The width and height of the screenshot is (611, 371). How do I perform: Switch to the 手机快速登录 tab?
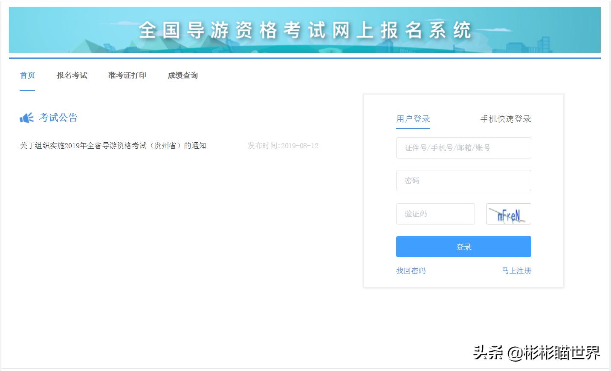[505, 119]
